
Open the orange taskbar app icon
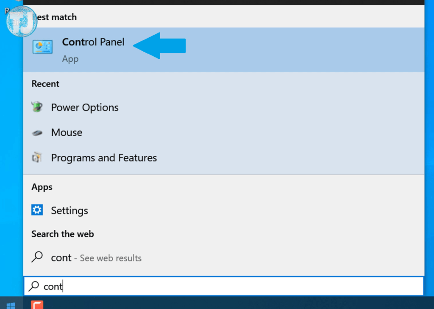[37, 305]
